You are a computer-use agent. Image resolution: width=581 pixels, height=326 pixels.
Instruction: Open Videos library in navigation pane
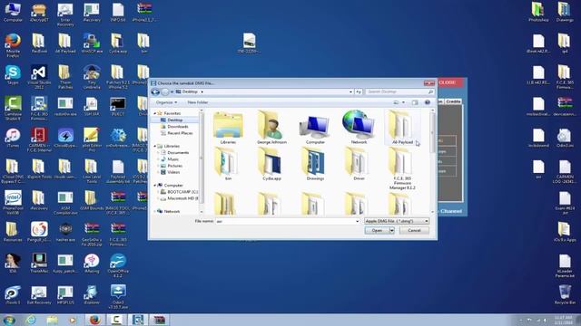coord(173,172)
